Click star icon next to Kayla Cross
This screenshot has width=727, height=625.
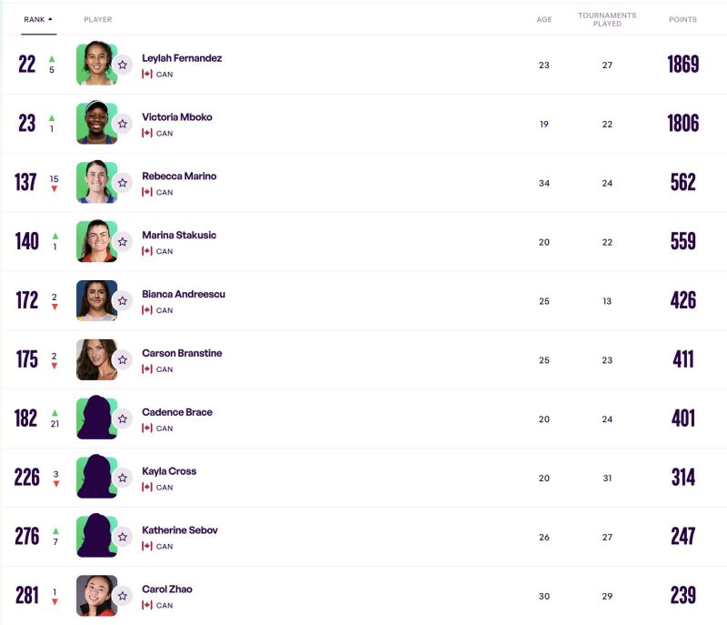(x=123, y=479)
